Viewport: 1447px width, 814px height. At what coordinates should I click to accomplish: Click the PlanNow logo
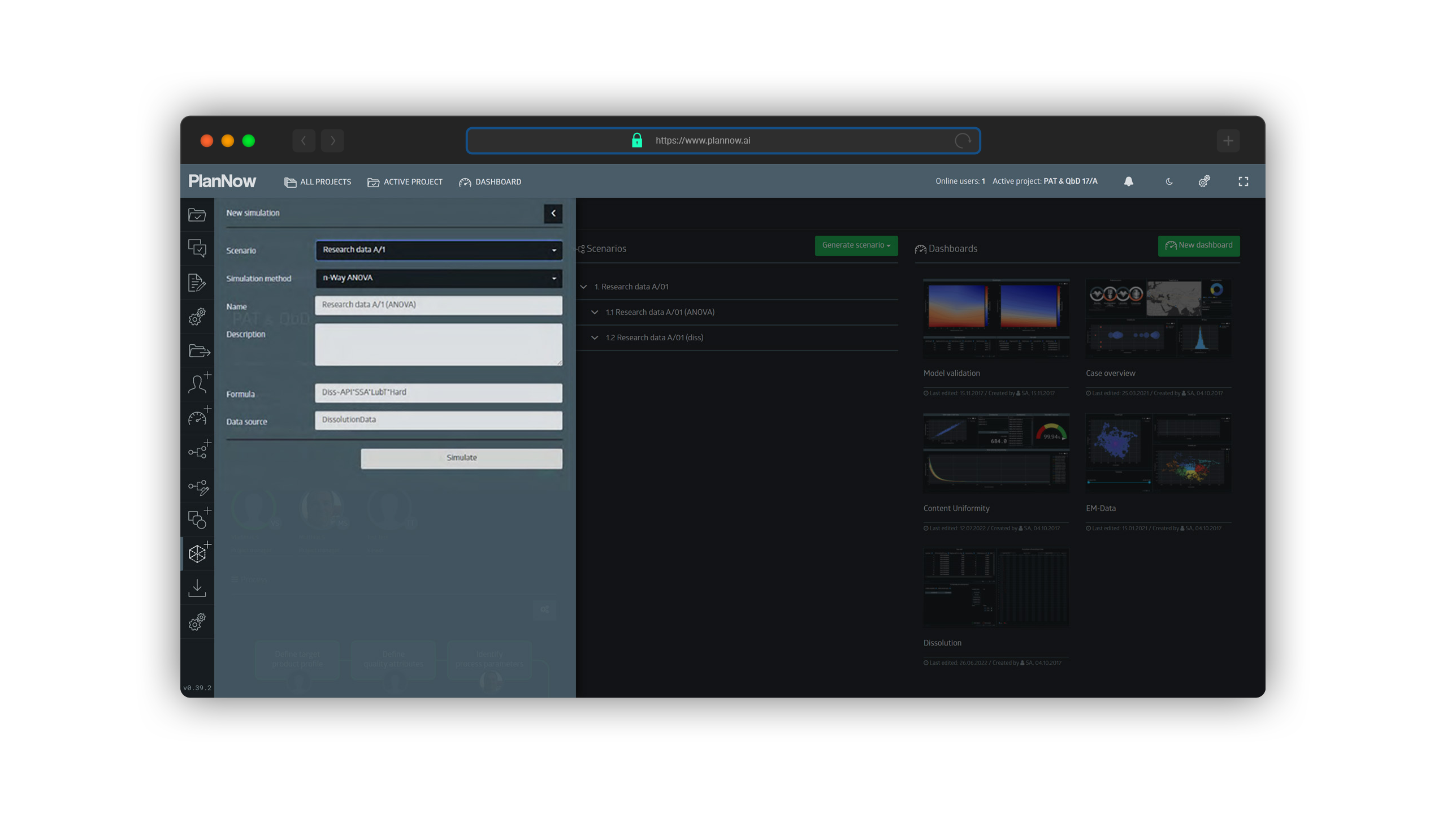tap(222, 181)
